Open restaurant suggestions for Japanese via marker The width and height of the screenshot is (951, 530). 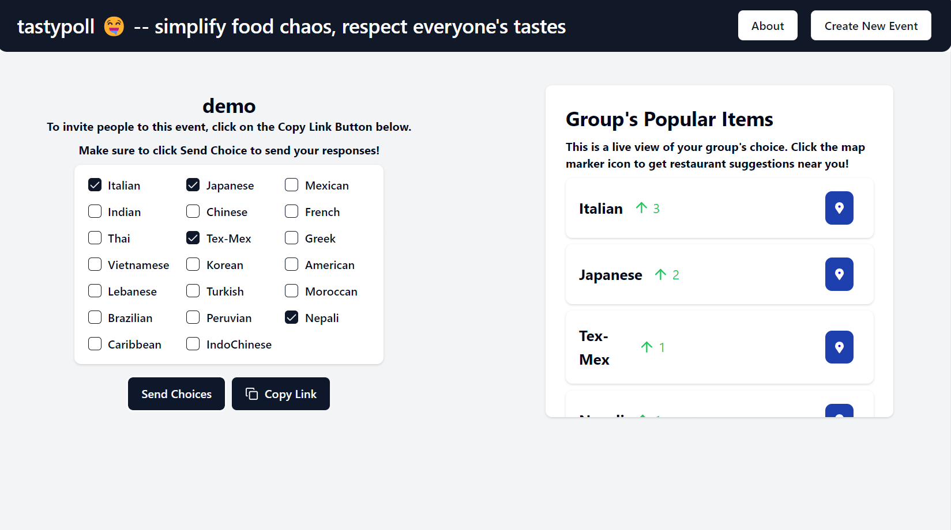tap(839, 274)
